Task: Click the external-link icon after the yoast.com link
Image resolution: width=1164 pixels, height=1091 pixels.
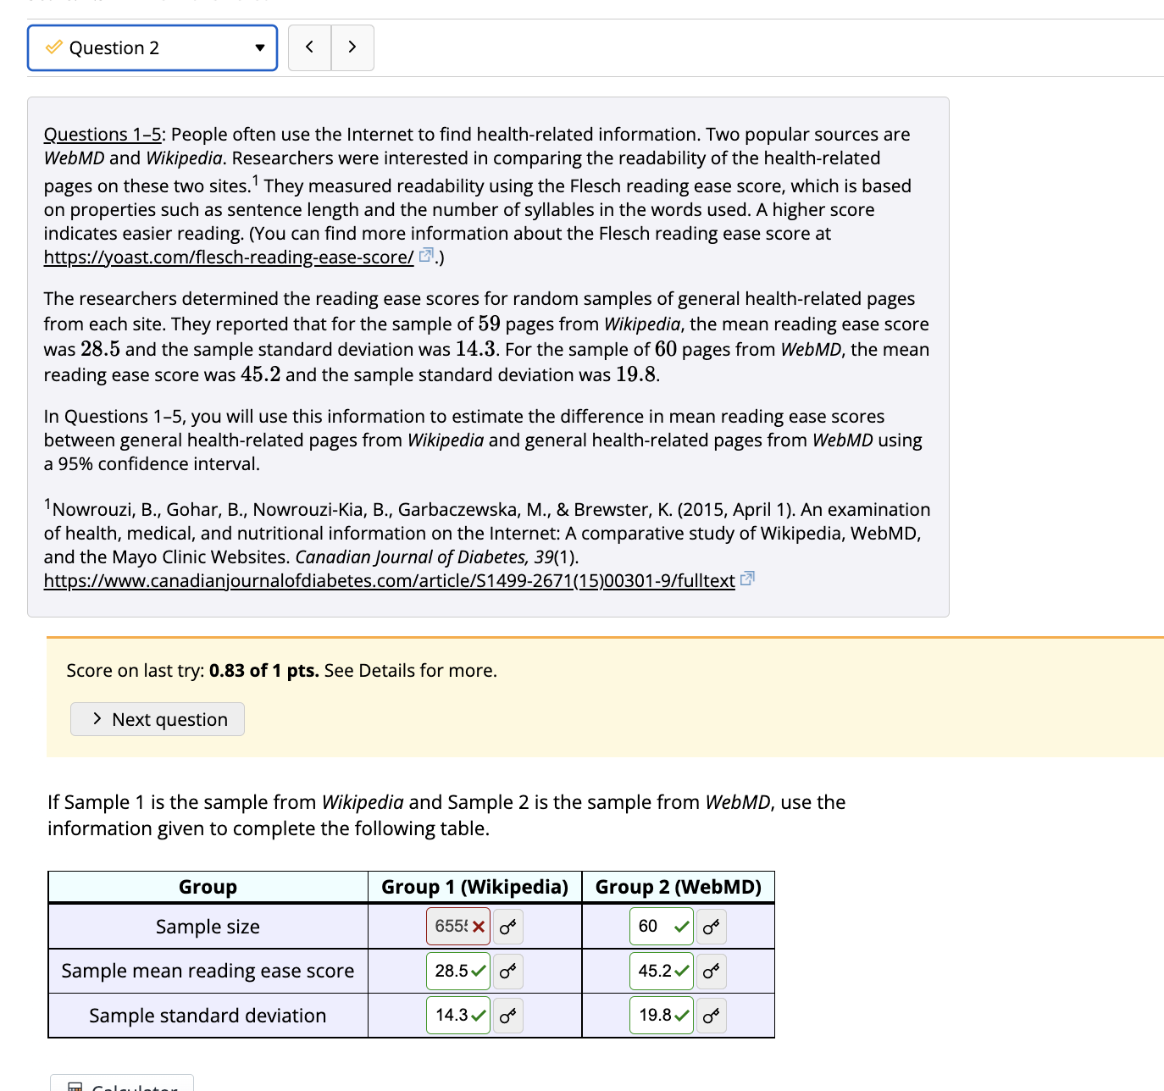Action: coord(426,253)
